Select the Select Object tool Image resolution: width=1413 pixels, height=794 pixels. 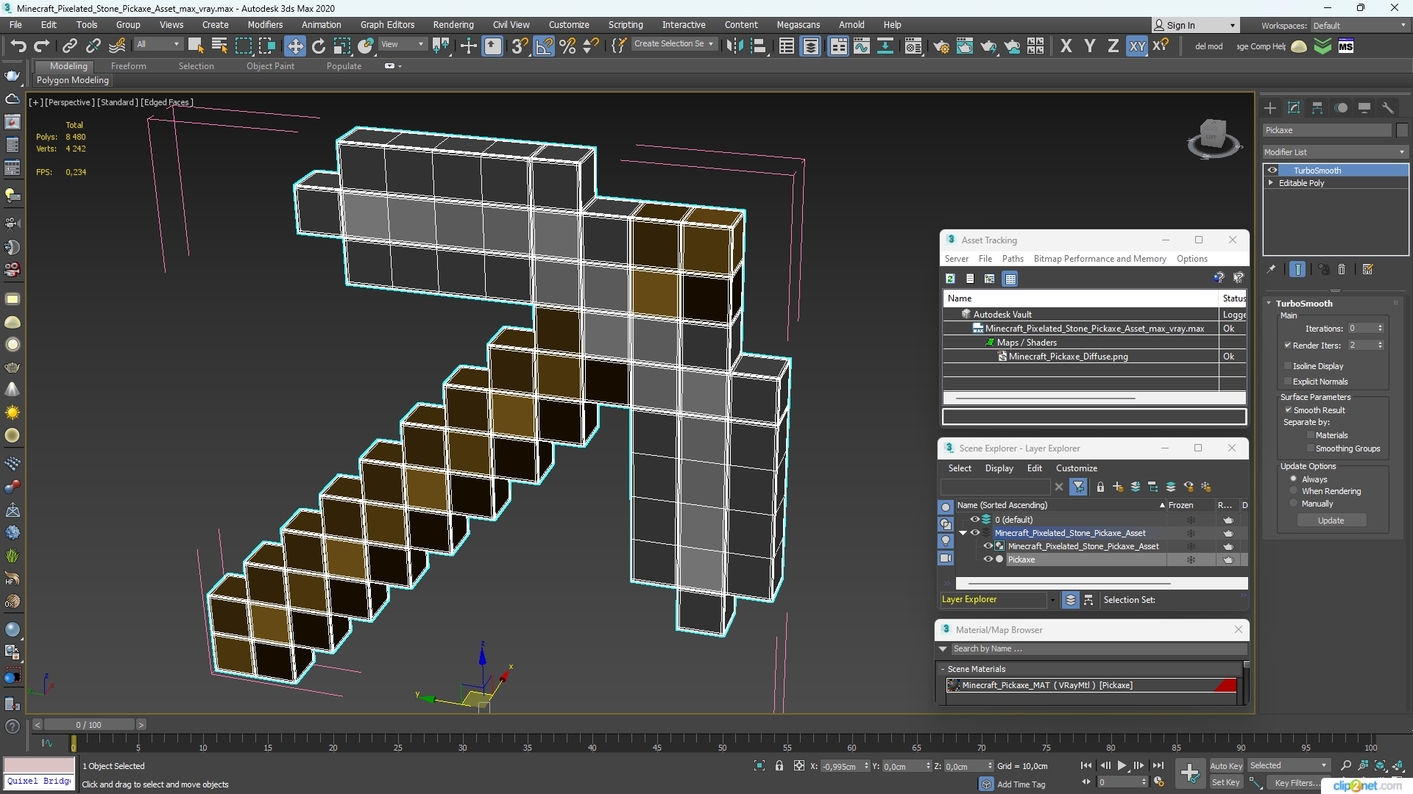(x=196, y=46)
